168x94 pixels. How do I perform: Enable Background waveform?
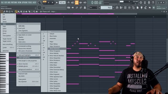pos(29,69)
